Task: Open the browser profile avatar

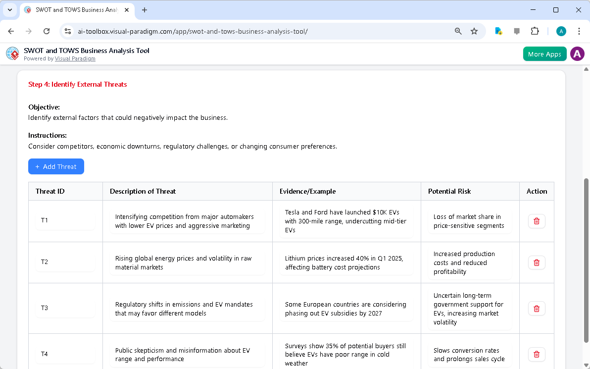Action: click(x=561, y=31)
